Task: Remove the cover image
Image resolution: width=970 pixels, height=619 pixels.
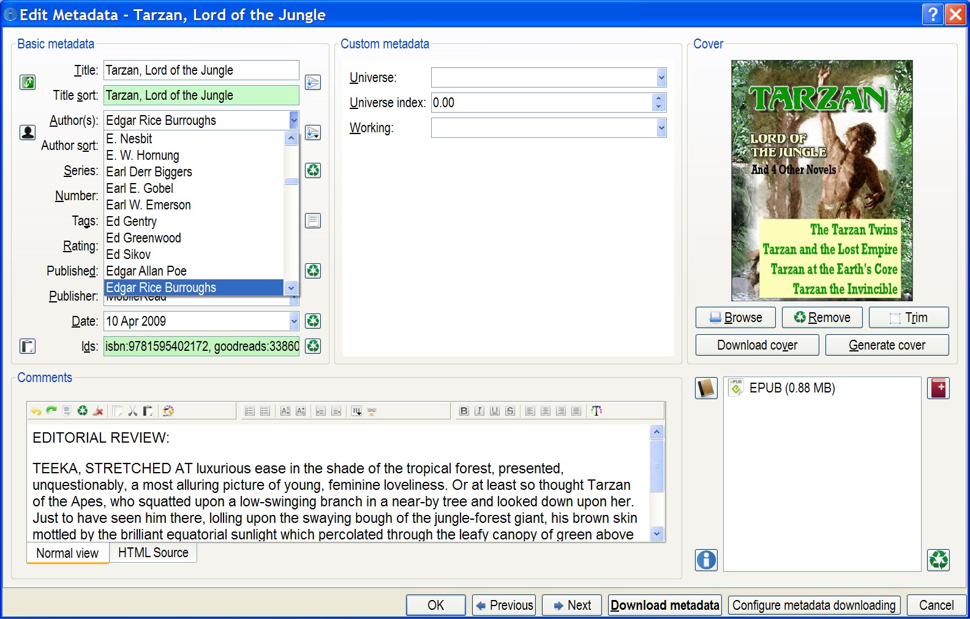Action: point(822,318)
